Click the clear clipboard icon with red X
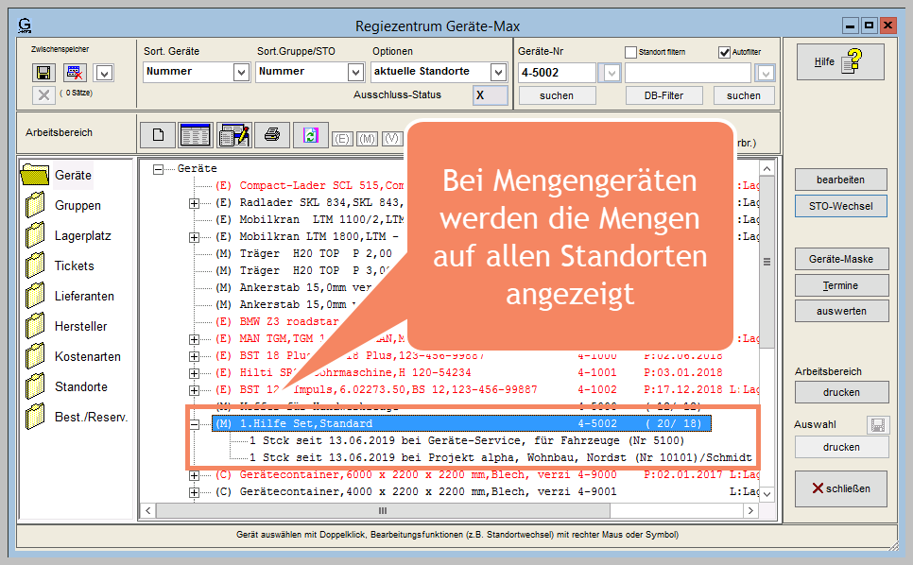This screenshot has height=565, width=913. tap(75, 73)
